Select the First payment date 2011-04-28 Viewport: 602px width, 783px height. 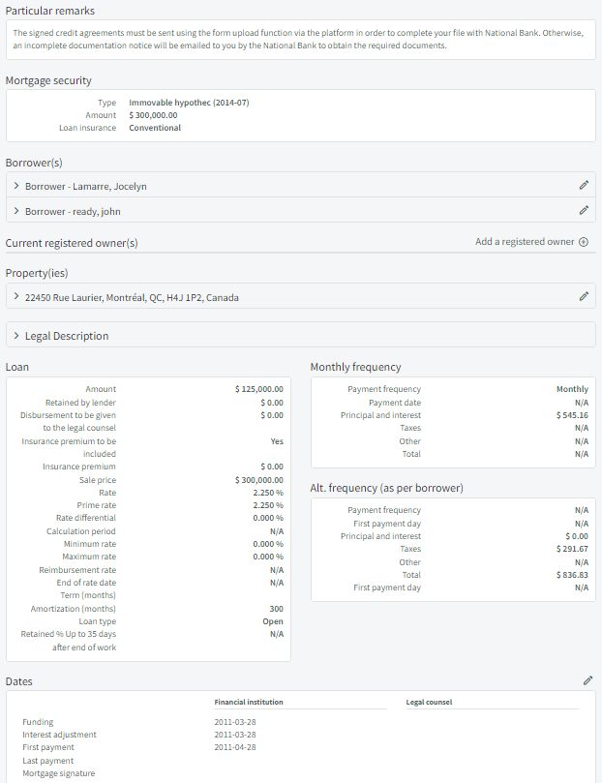click(x=235, y=747)
